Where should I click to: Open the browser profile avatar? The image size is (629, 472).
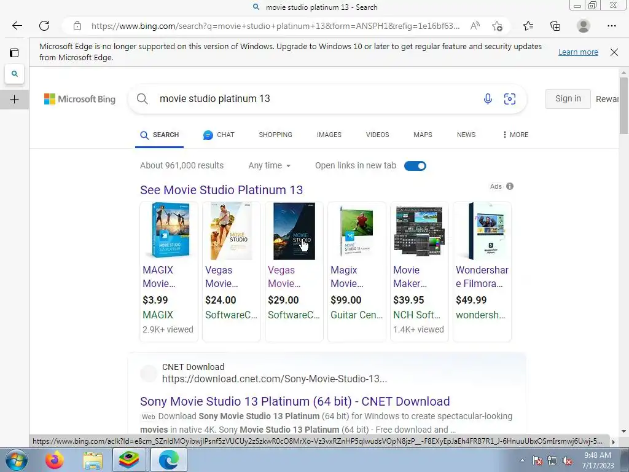[x=584, y=26]
